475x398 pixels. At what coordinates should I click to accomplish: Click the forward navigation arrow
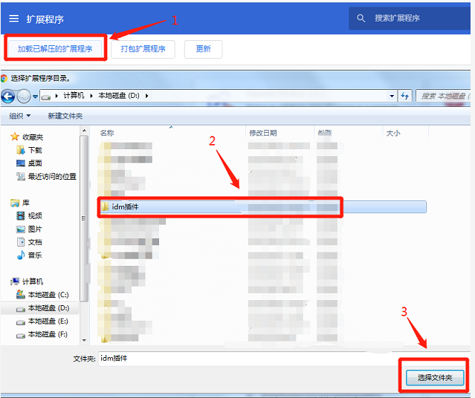pos(24,97)
